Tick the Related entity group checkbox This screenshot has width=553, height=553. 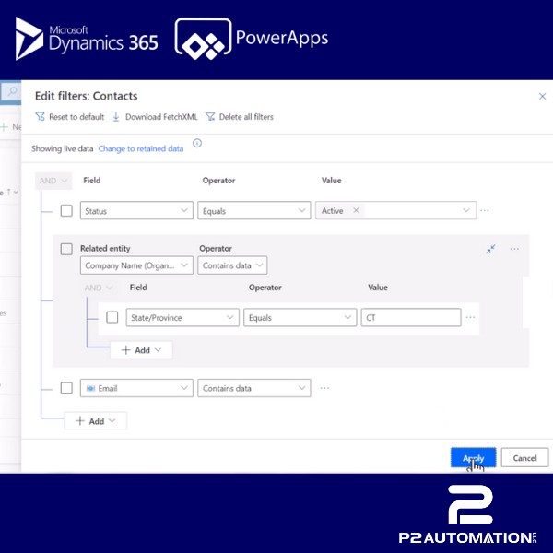click(x=66, y=249)
